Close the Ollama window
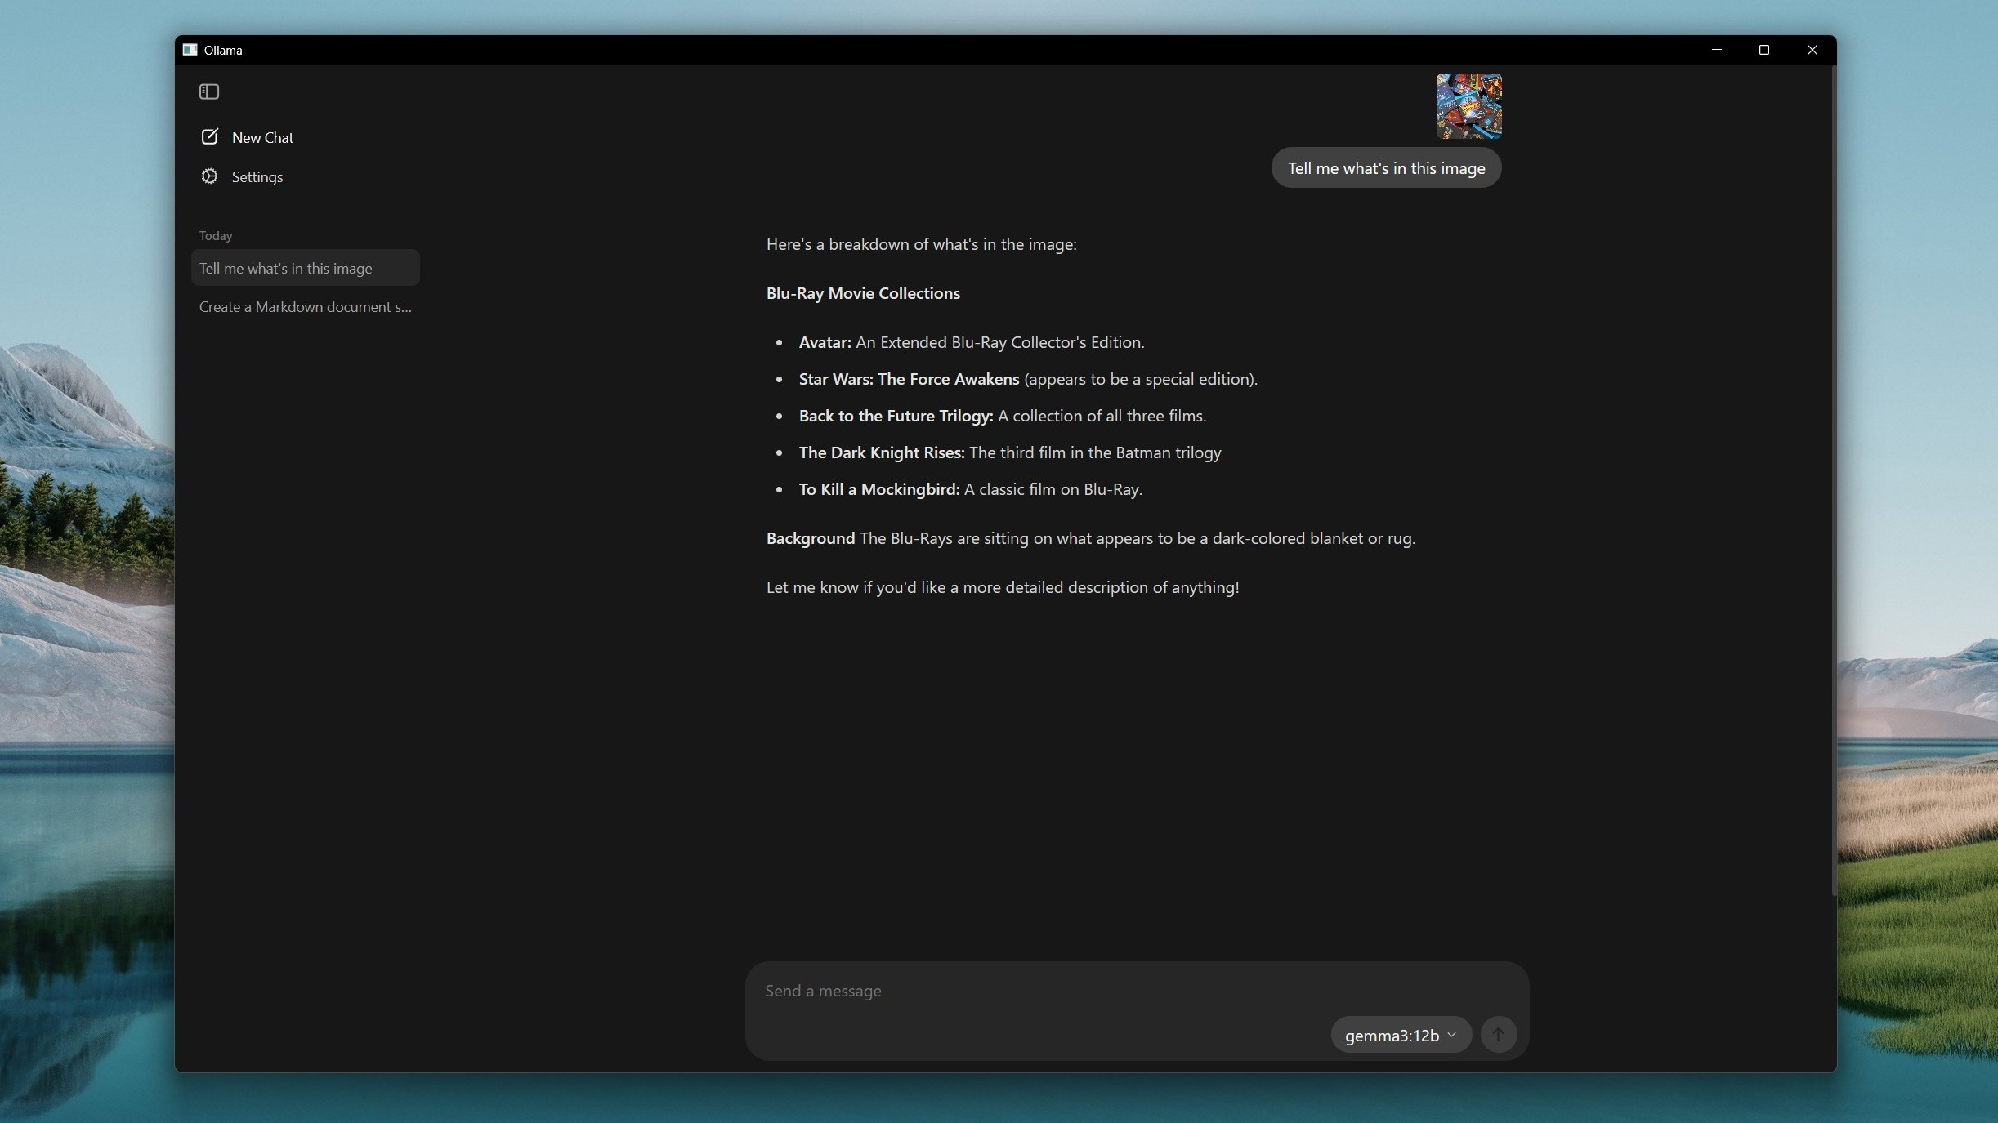The image size is (1998, 1123). point(1812,50)
